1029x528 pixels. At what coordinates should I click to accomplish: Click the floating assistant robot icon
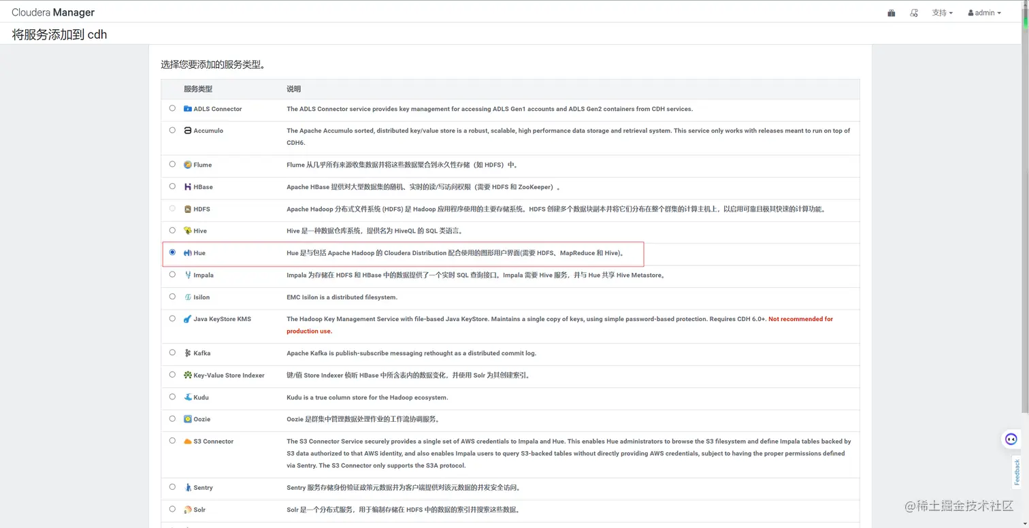(x=1011, y=439)
